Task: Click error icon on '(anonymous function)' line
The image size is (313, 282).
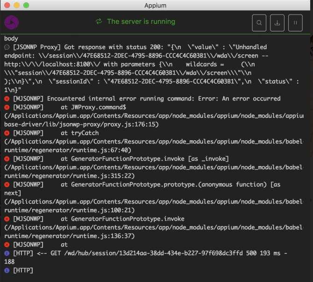Action: coord(7,184)
